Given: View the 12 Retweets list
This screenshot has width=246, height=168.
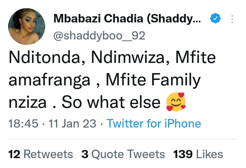Looking at the screenshot, I should pos(40,154).
